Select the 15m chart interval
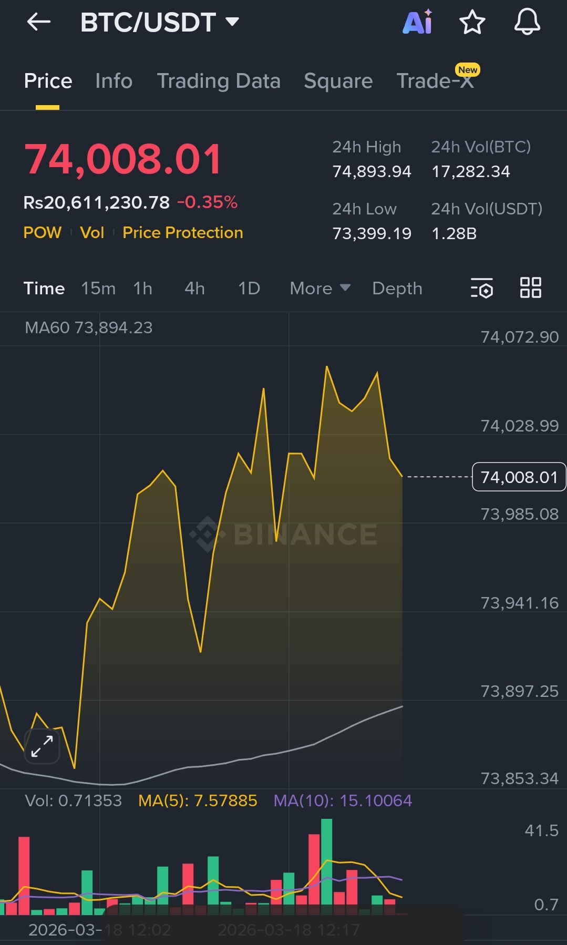Image resolution: width=567 pixels, height=945 pixels. (98, 288)
